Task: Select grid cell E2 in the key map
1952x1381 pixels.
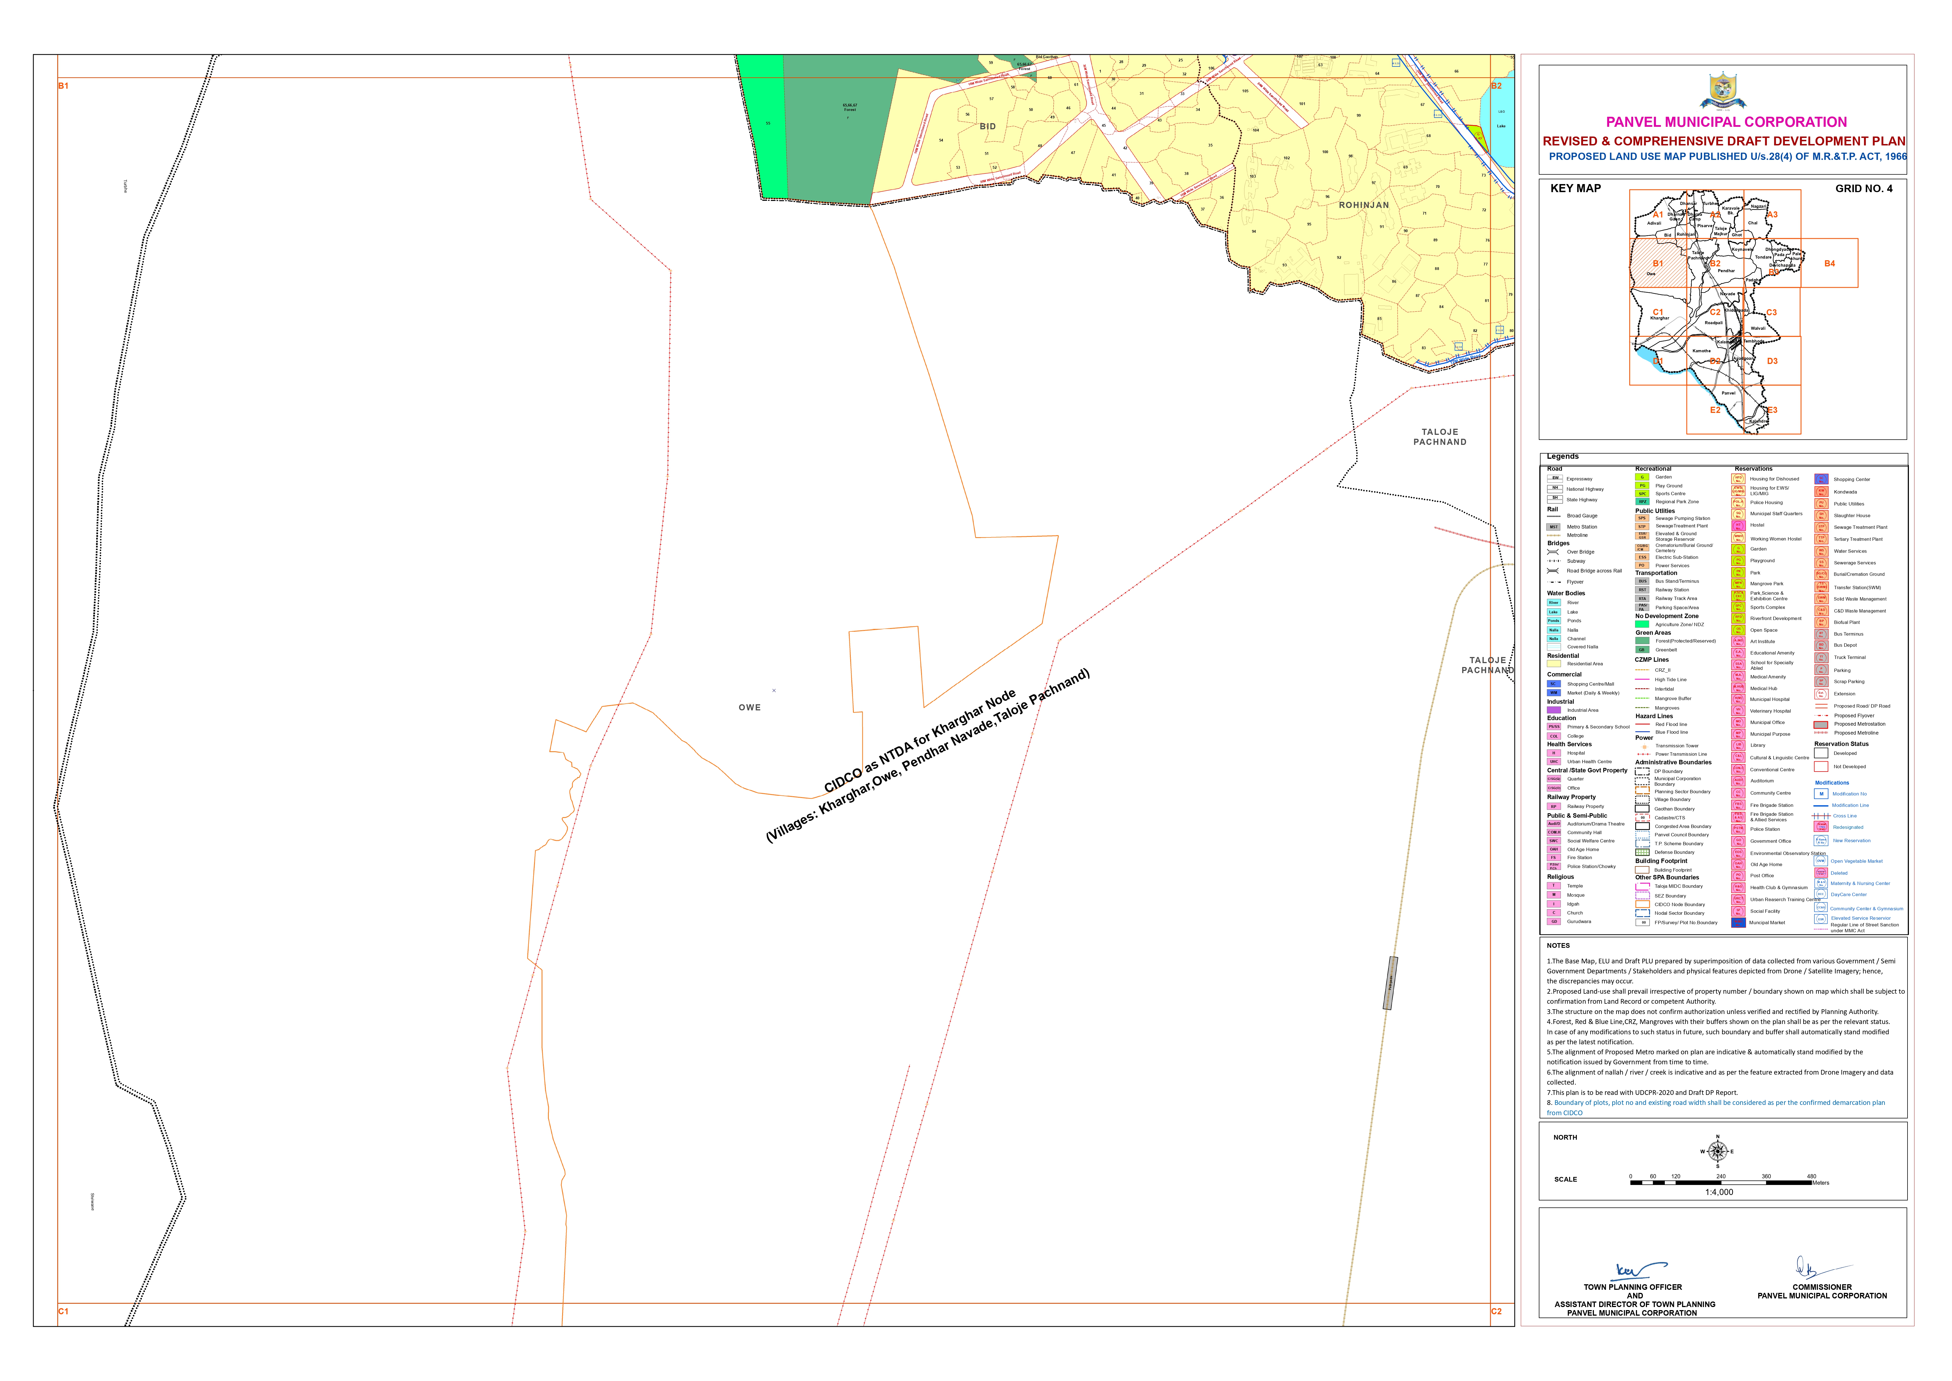Action: tap(1715, 410)
